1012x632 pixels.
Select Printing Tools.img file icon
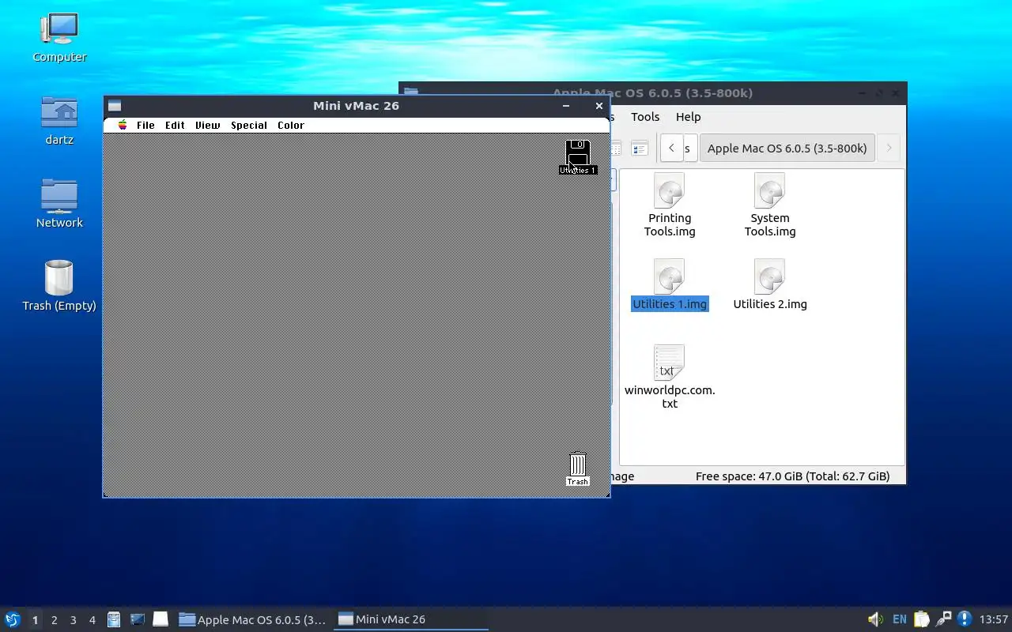(670, 205)
